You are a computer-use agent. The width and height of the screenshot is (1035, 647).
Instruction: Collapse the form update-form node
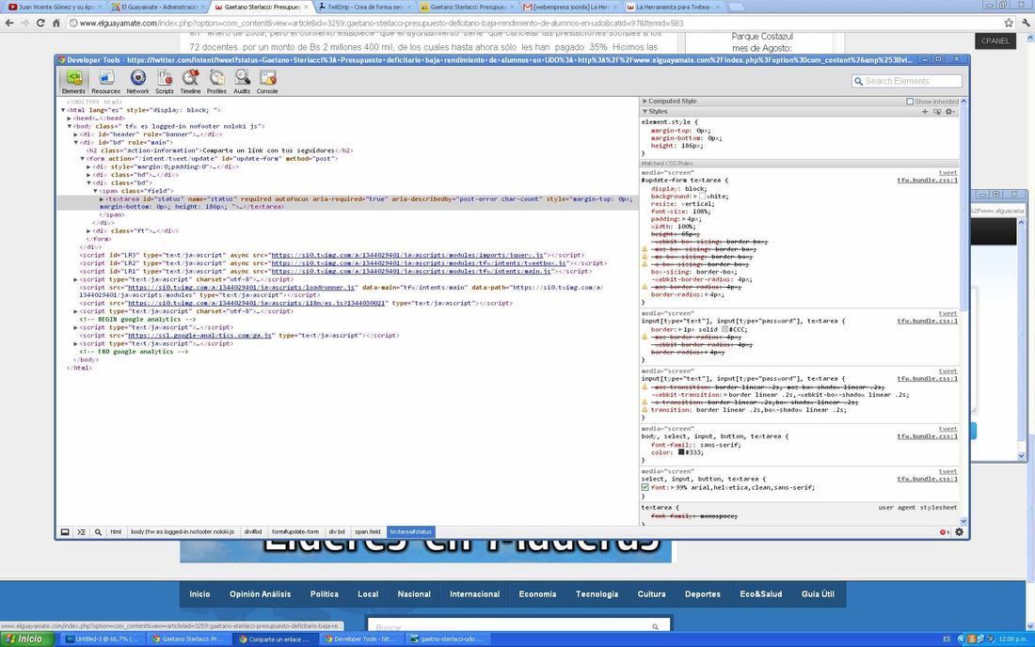(x=83, y=158)
